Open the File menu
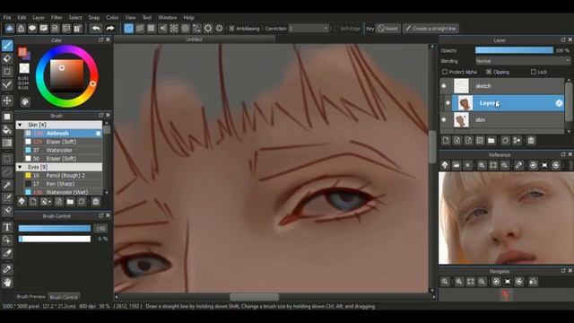 7,18
